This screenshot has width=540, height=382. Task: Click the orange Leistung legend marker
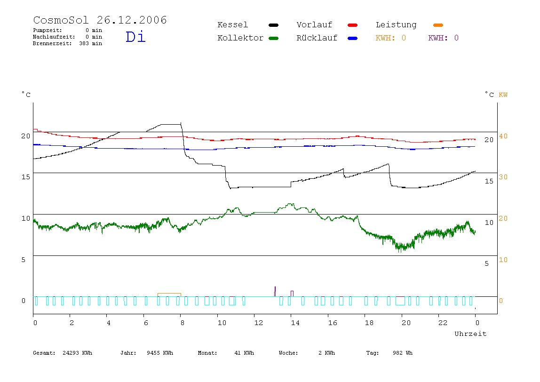pos(438,25)
